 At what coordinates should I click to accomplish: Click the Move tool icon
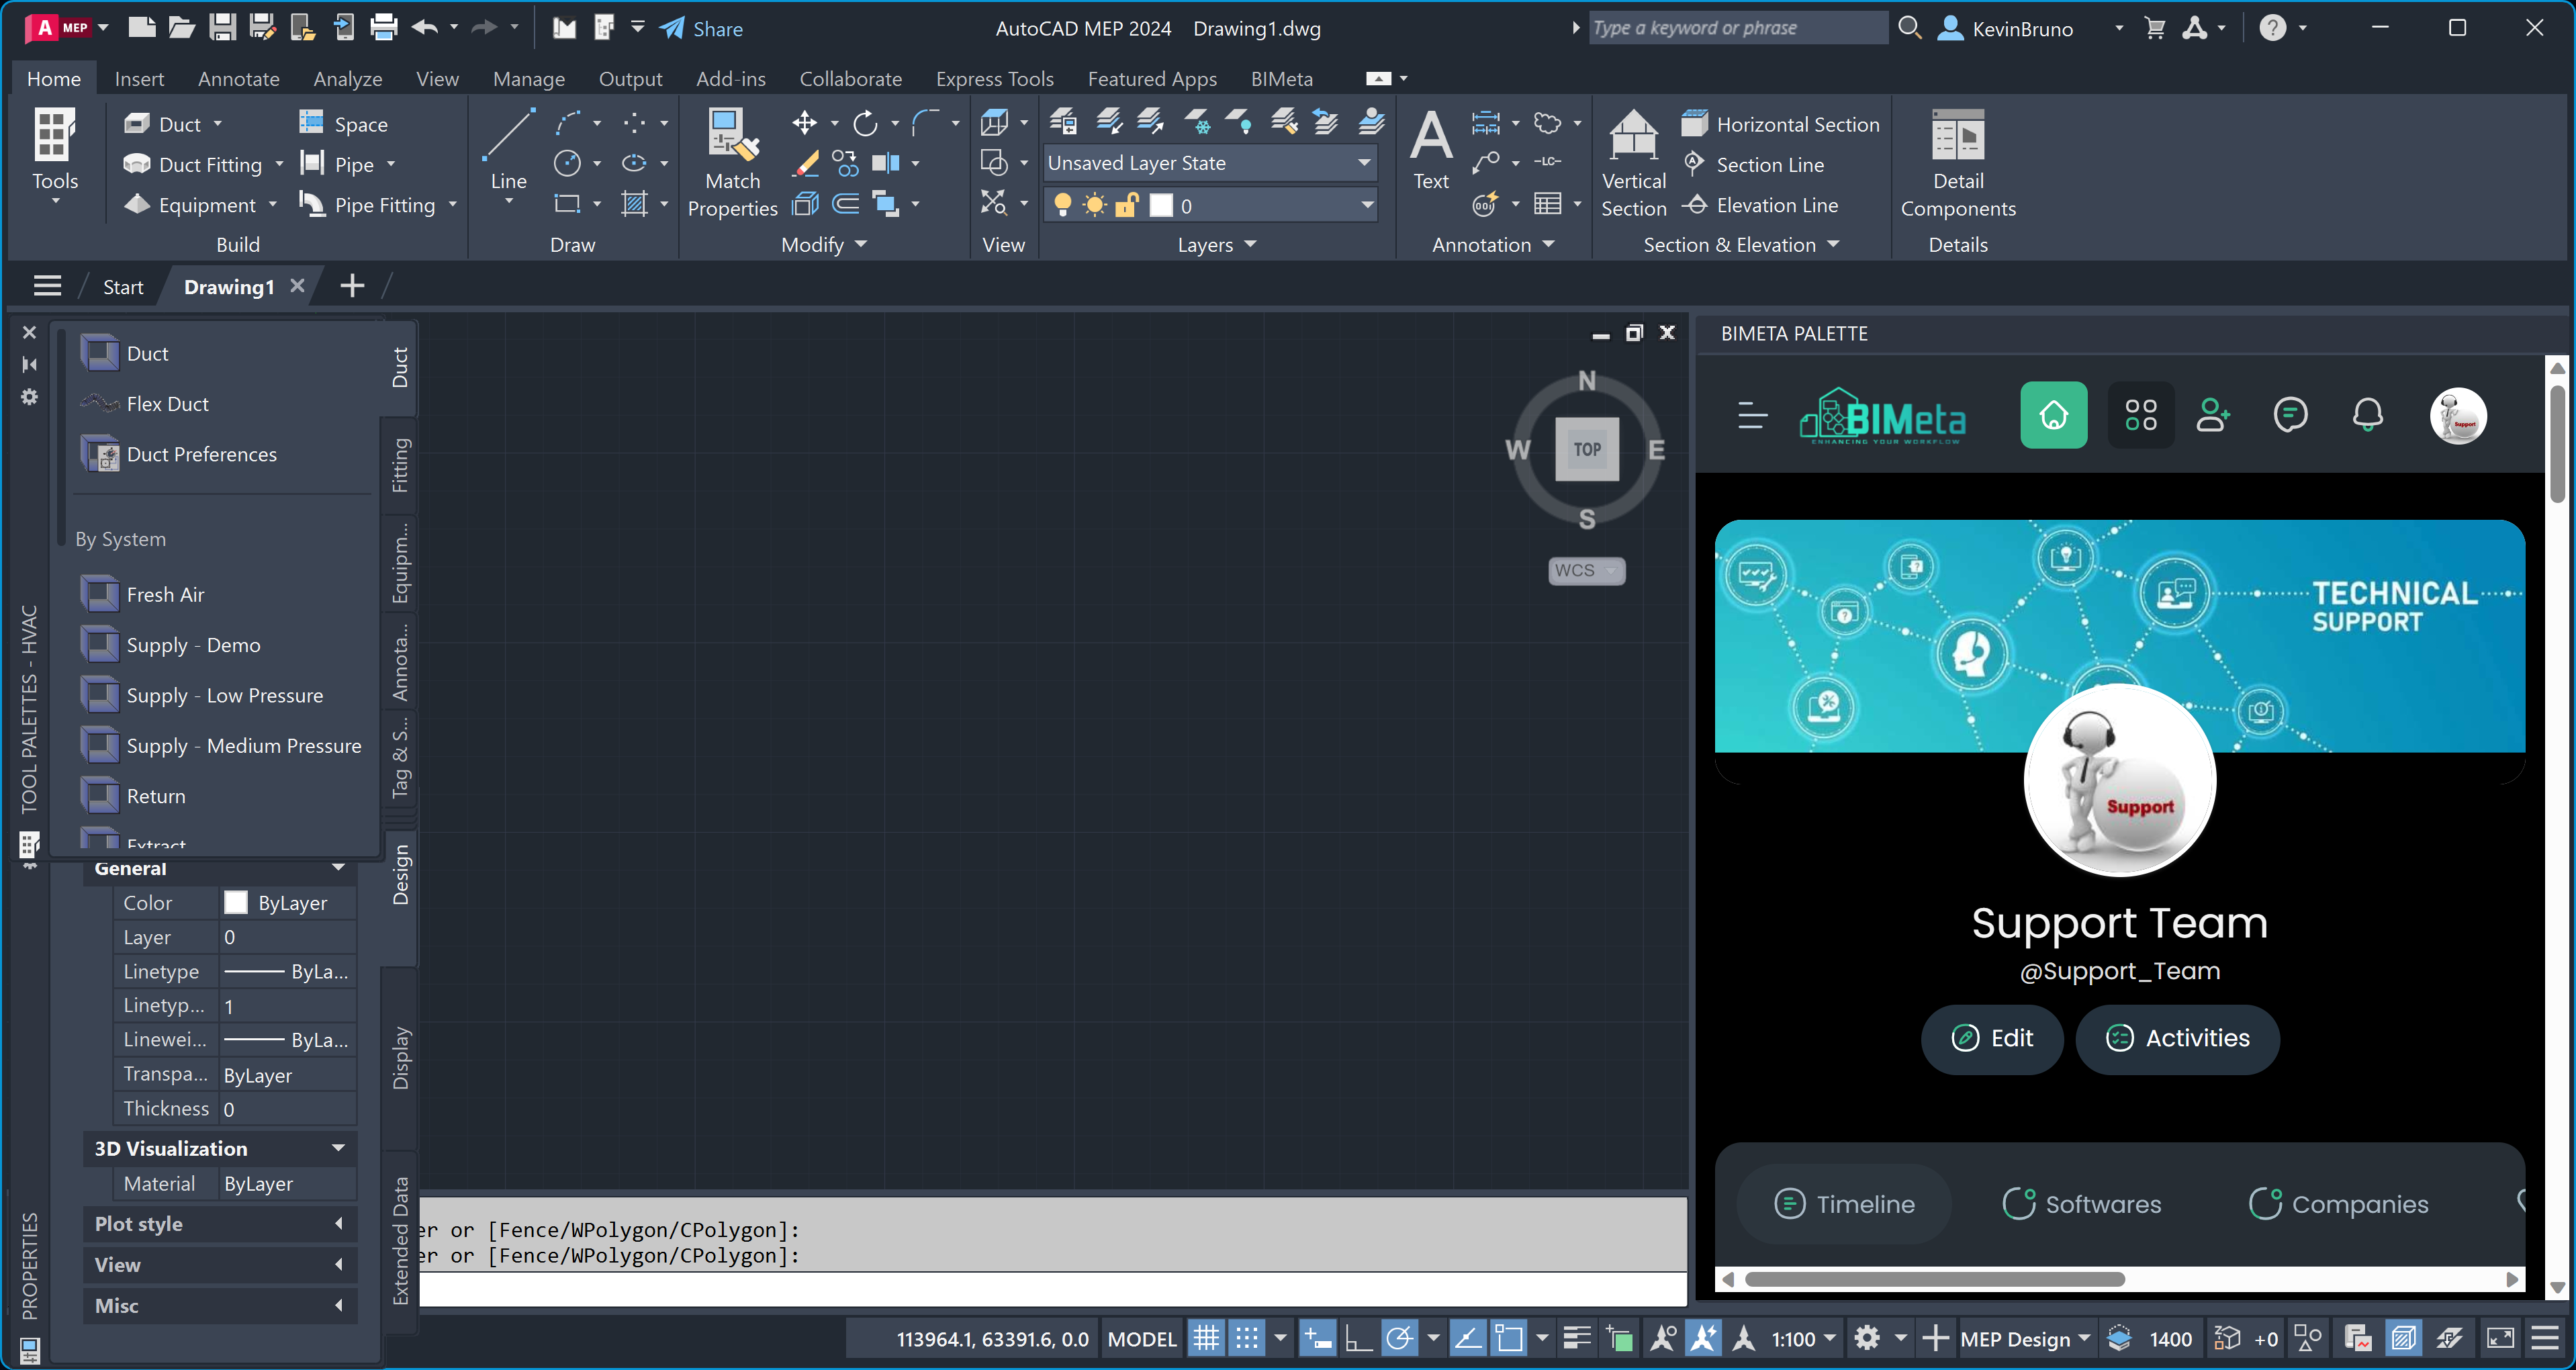pos(804,123)
